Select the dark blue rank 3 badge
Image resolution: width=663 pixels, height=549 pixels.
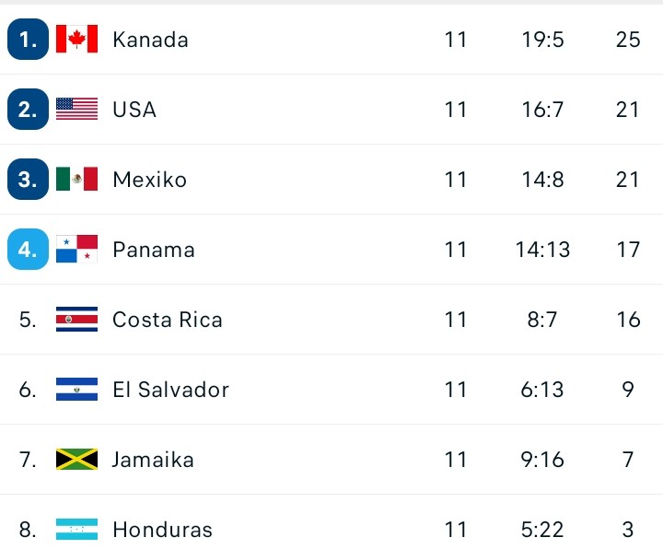point(28,179)
